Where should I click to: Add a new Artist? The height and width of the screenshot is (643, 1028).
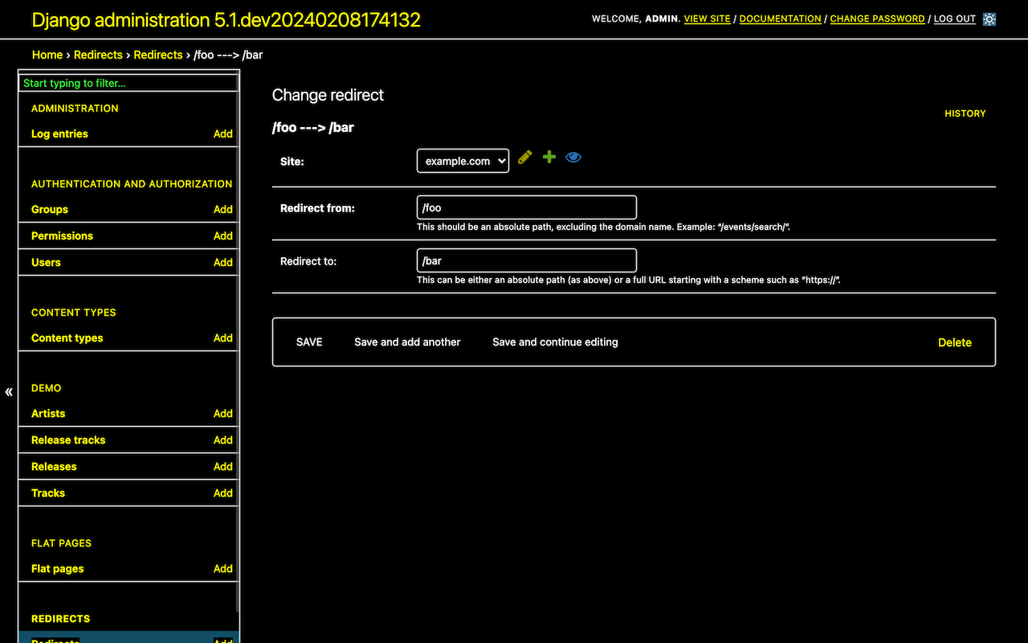(223, 413)
